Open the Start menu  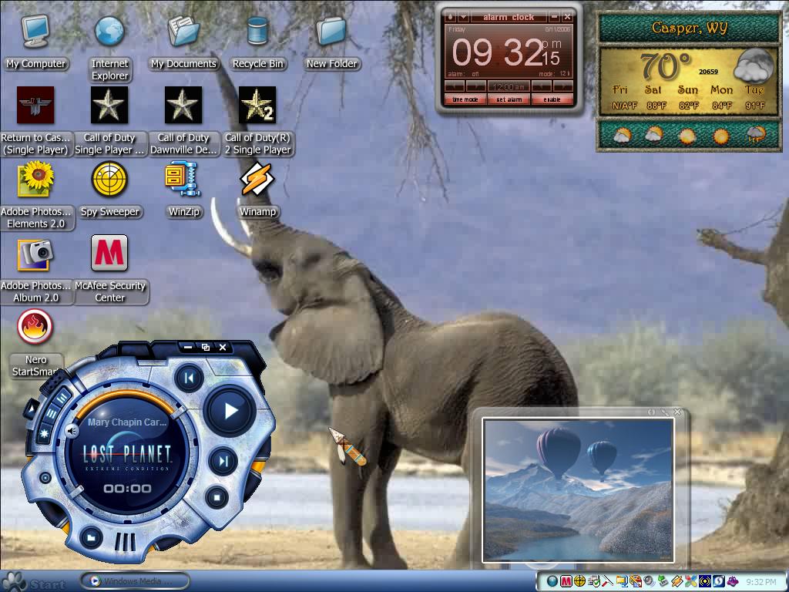pos(34,582)
